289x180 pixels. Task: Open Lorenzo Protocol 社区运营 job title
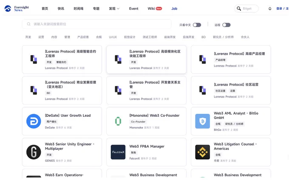point(236,84)
